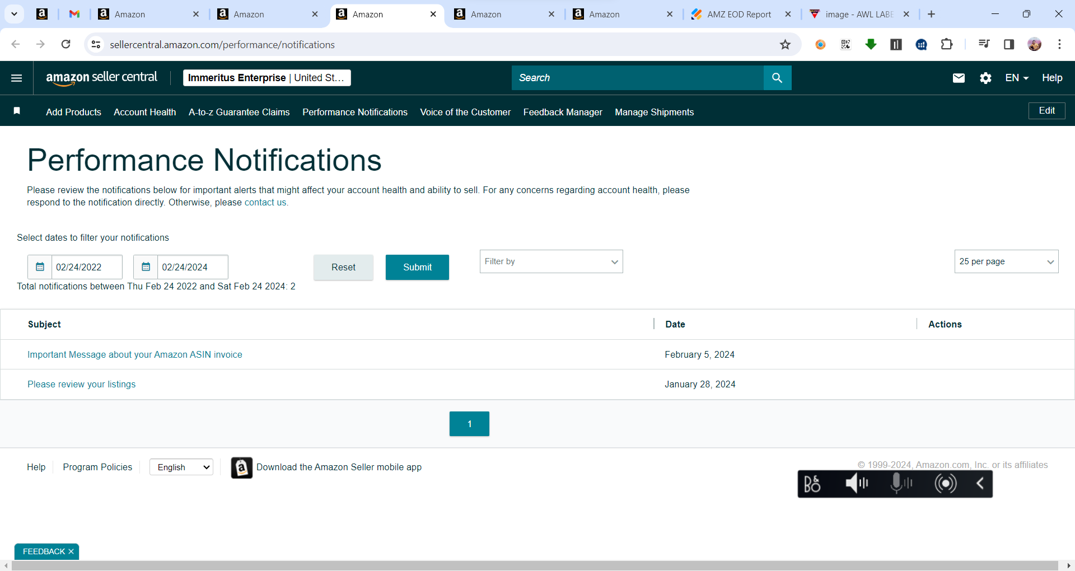
Task: Click the footer Help link
Action: tap(36, 467)
